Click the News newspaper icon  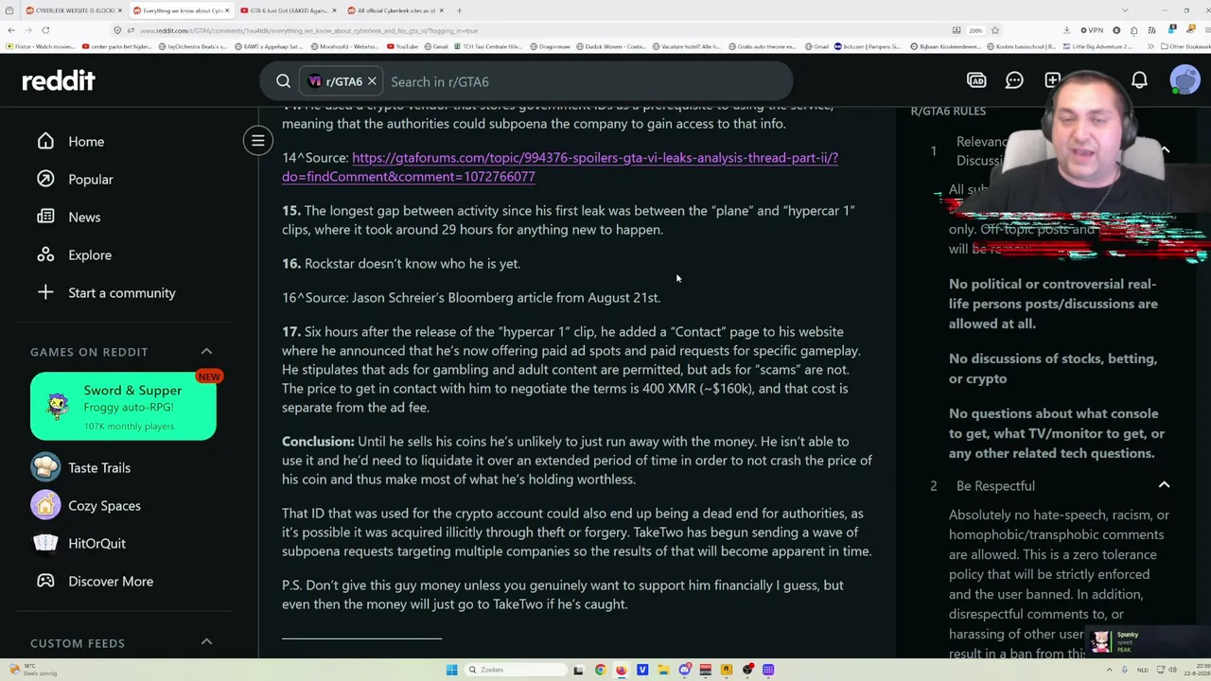click(45, 217)
